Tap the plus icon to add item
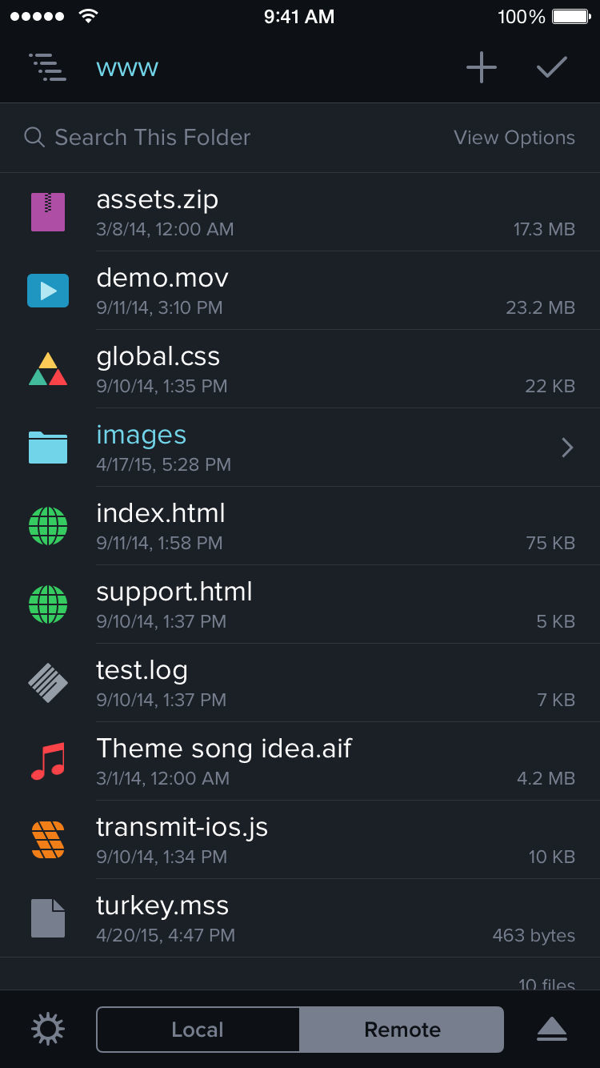The image size is (600, 1068). click(482, 68)
